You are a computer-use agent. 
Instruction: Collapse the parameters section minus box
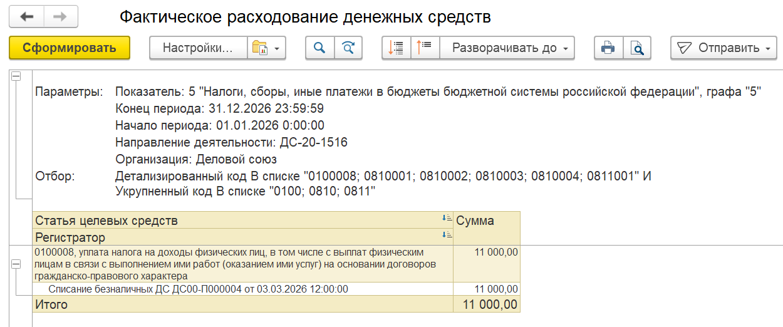coord(16,76)
